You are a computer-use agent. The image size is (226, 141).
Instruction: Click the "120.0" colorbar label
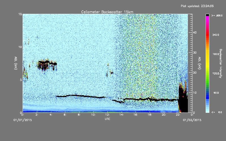[x=216, y=73]
